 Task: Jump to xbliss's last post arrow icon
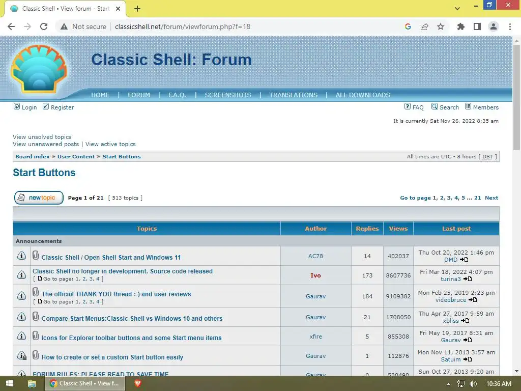pos(465,321)
